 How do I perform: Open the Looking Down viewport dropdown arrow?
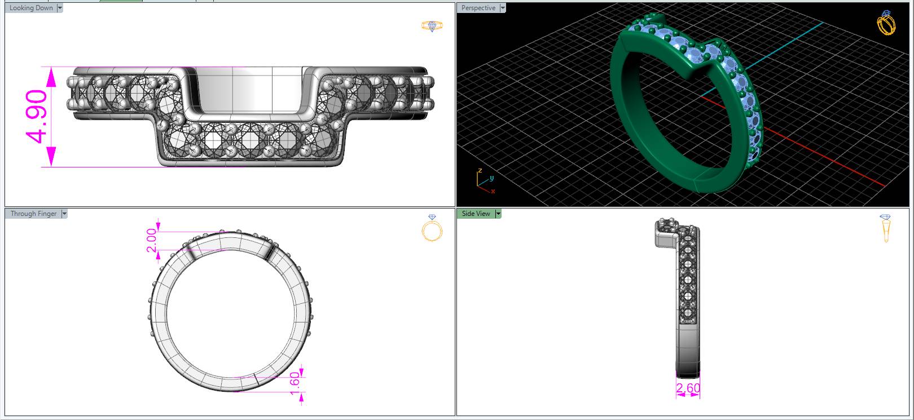(x=60, y=8)
